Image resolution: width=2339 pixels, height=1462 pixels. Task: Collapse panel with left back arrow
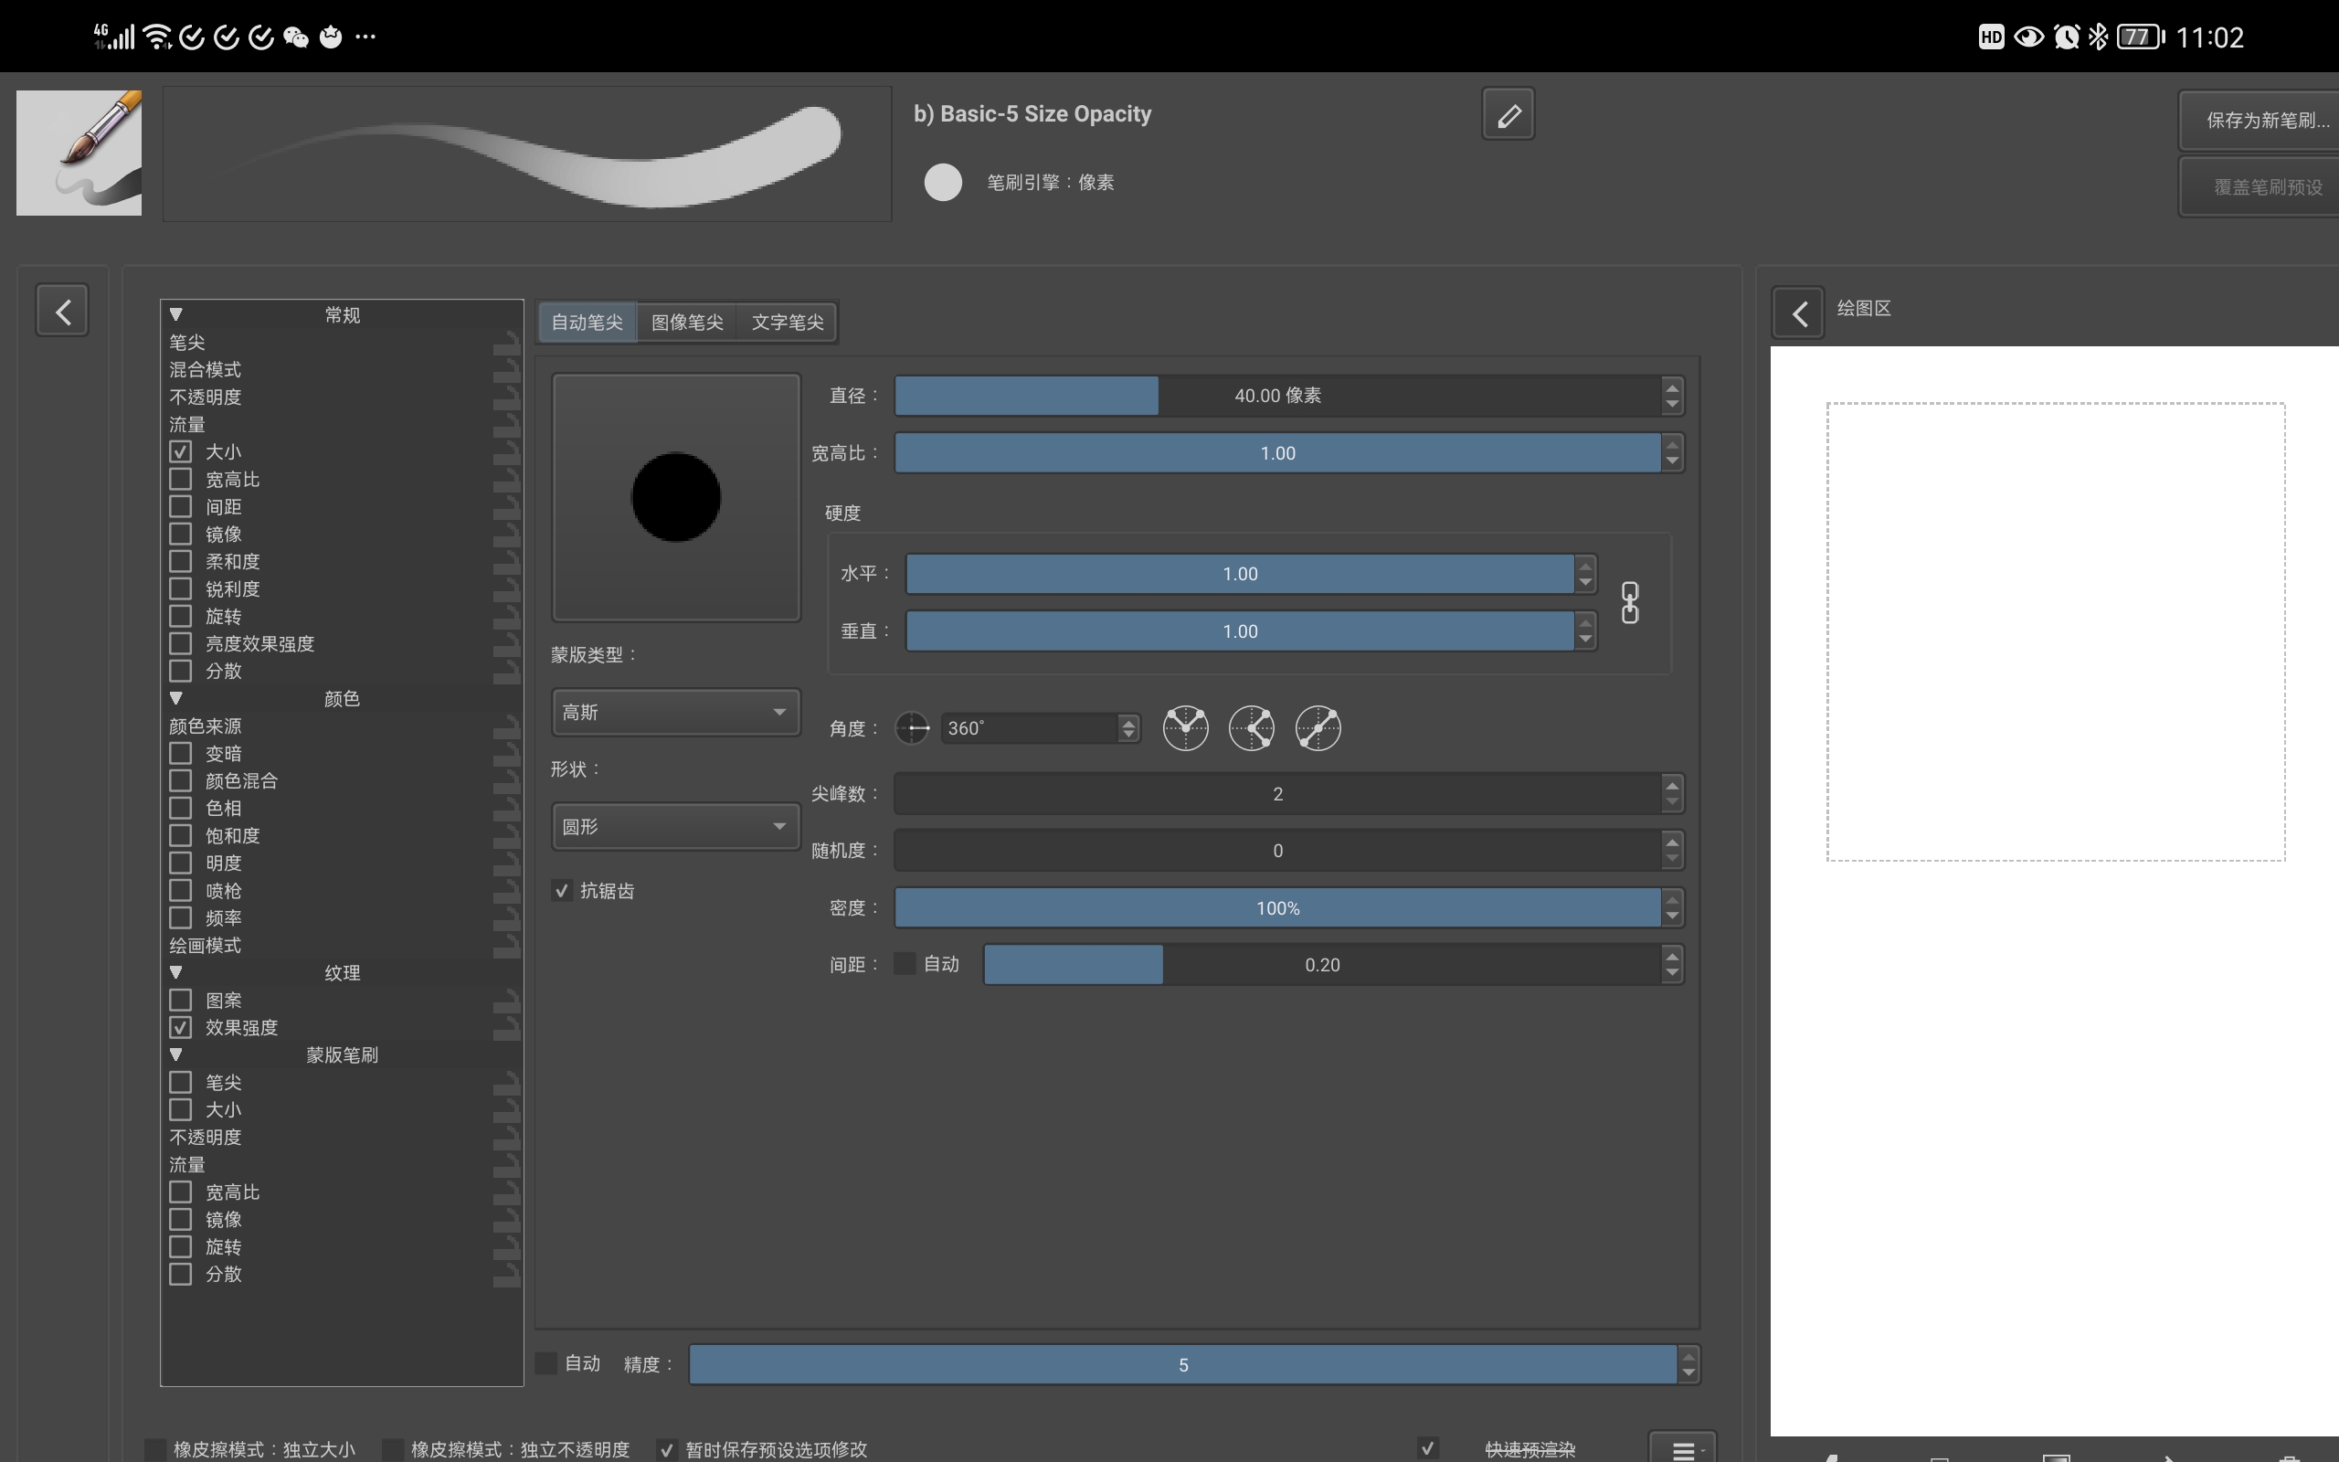pos(63,312)
